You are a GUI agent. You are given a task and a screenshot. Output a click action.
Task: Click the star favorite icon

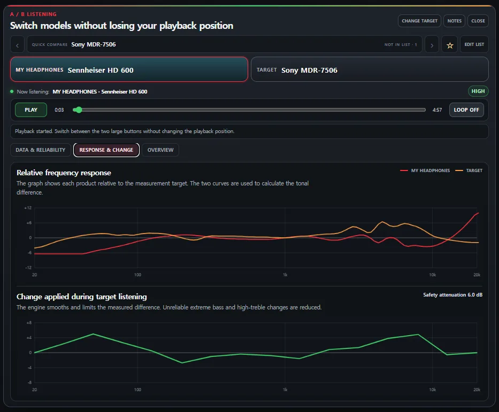click(450, 45)
